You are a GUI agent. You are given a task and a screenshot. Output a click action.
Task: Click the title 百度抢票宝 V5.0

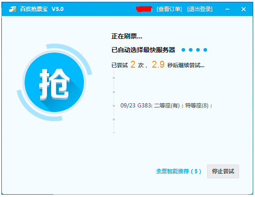[x=42, y=9]
